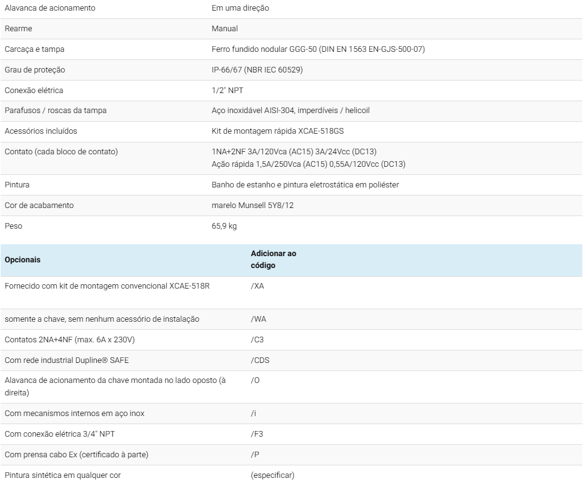
Task: Click "Kit de montagem rápida XCAE-518GS" text
Action: point(277,131)
